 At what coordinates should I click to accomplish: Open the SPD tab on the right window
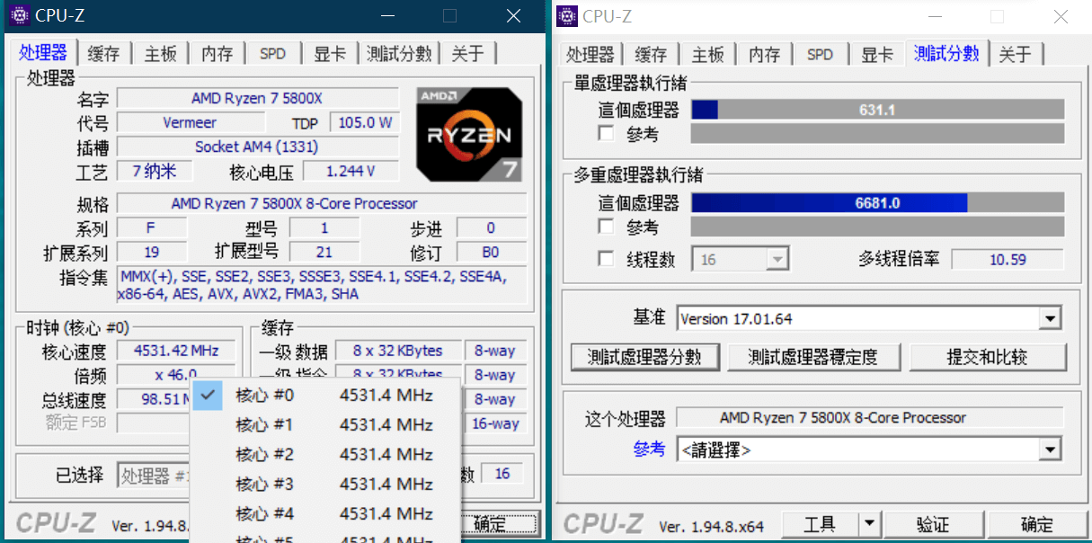click(819, 54)
